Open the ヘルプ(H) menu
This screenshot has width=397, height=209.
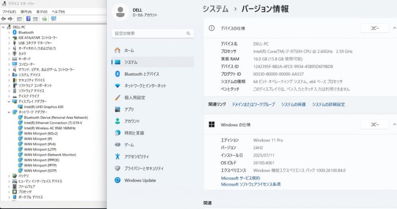58,12
